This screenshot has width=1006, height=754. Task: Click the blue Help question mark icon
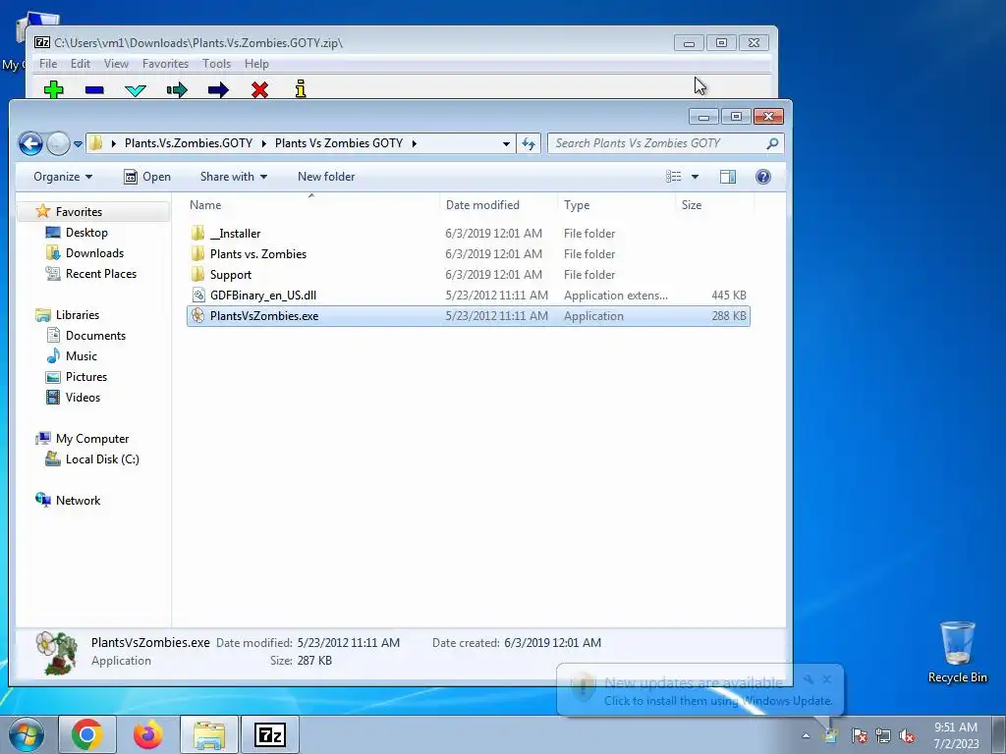[x=762, y=177]
